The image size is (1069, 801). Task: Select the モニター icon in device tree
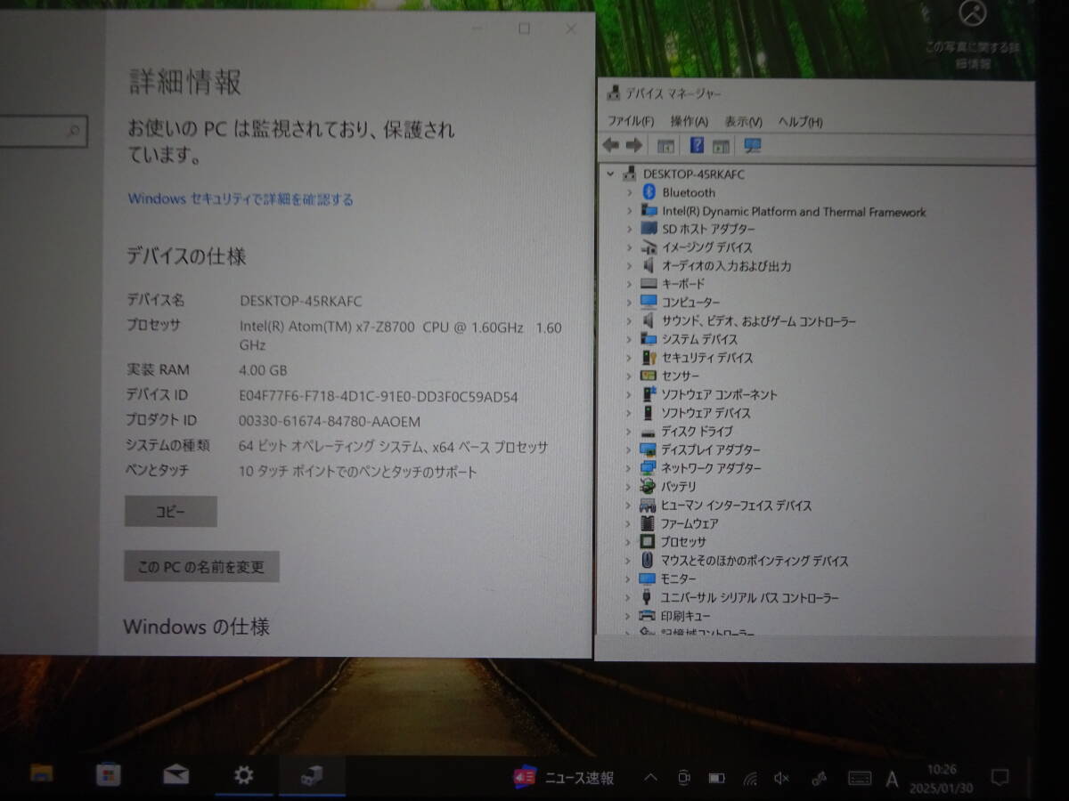649,578
